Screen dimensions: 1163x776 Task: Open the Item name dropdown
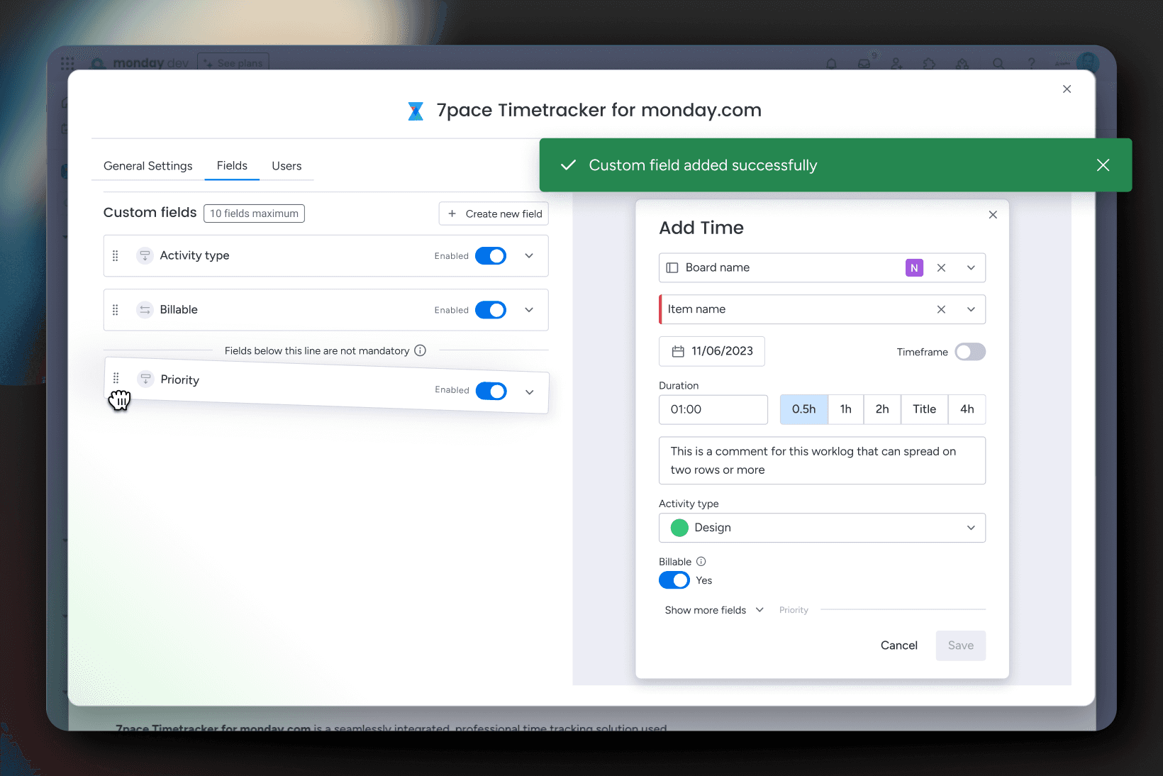pyautogui.click(x=971, y=309)
